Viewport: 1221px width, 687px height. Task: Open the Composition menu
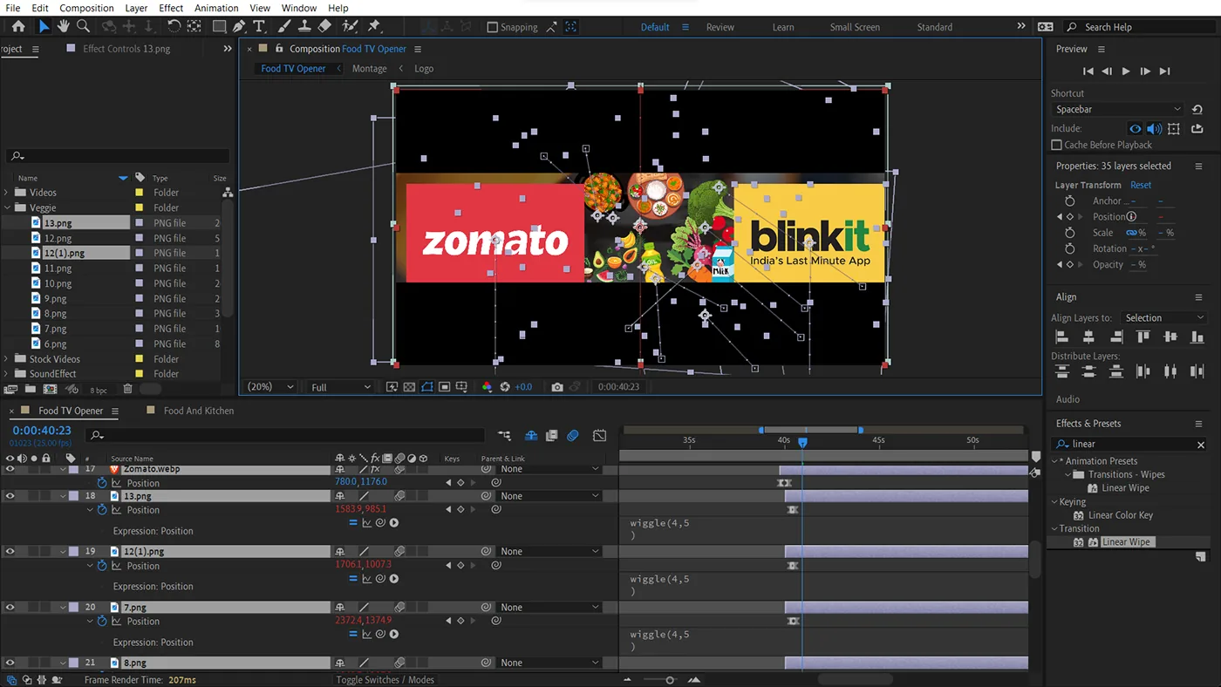pos(86,8)
